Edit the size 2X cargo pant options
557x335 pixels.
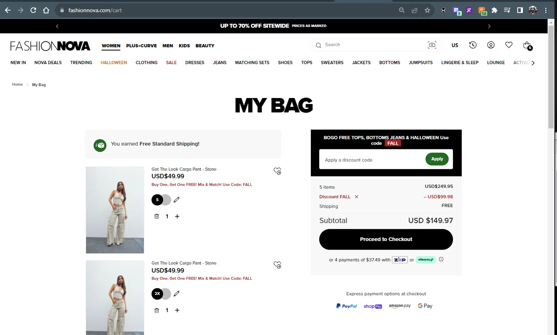(176, 294)
